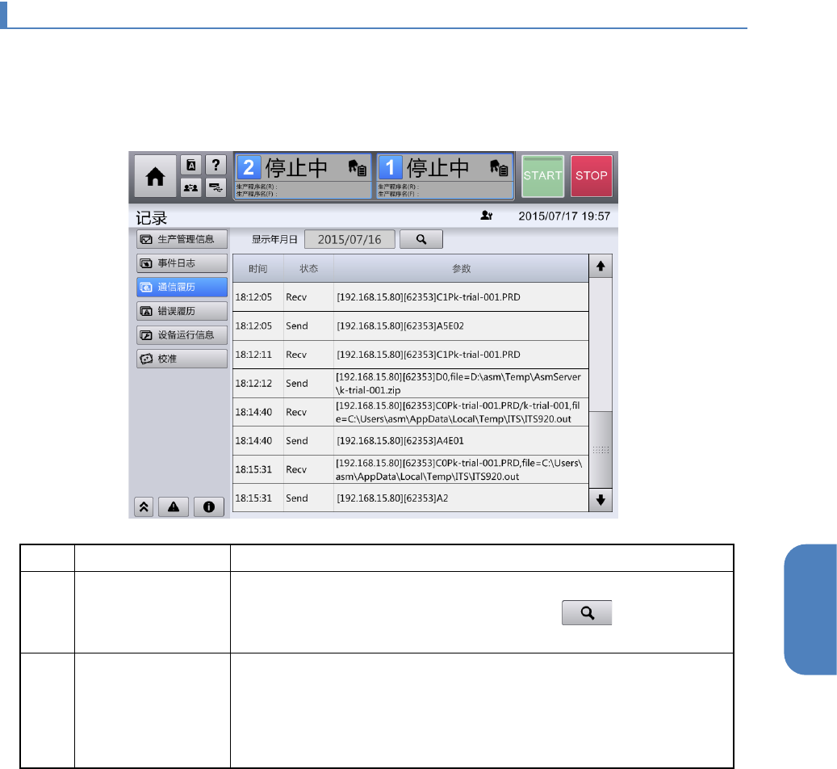Open 生产管理信息 in the sidebar

point(182,239)
